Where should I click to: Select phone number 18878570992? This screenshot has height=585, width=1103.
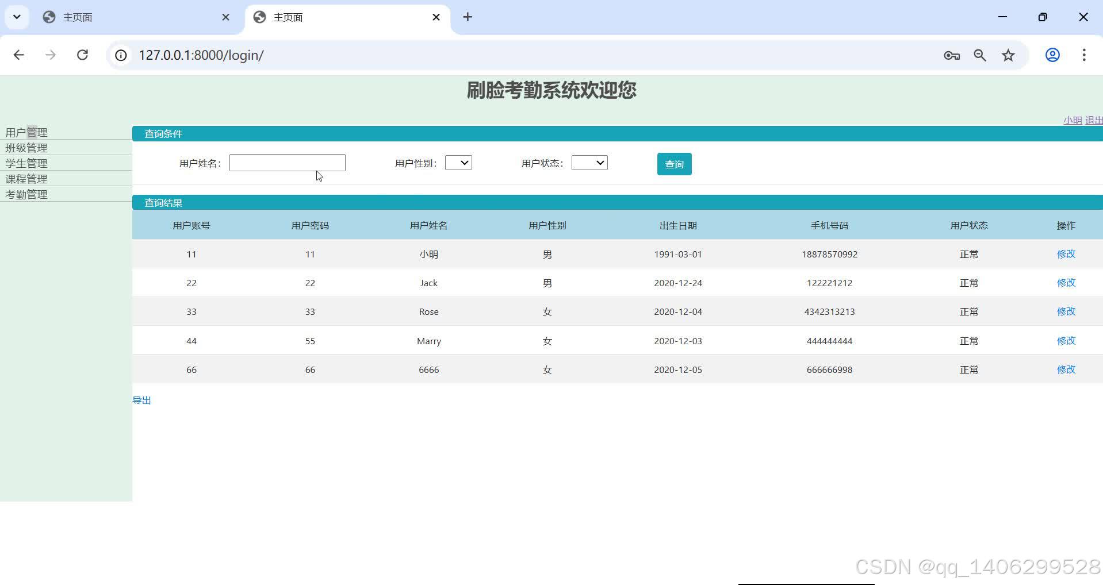pos(829,254)
